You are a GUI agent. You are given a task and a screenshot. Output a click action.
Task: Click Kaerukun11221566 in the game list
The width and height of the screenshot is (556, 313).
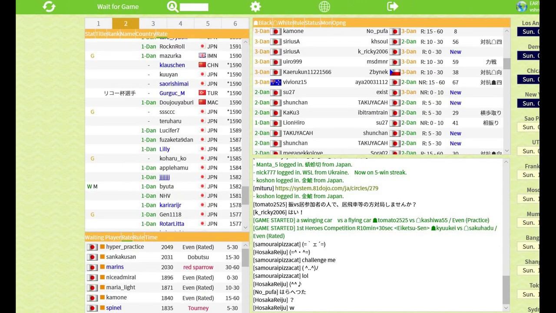pos(307,72)
